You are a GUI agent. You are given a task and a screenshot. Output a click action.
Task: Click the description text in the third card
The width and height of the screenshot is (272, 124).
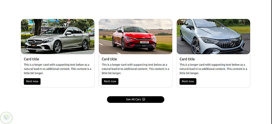213,69
